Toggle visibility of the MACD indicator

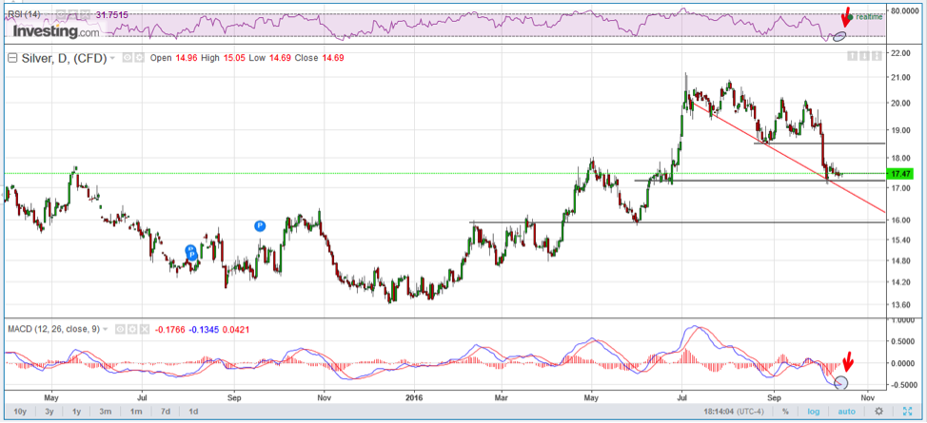pyautogui.click(x=119, y=329)
